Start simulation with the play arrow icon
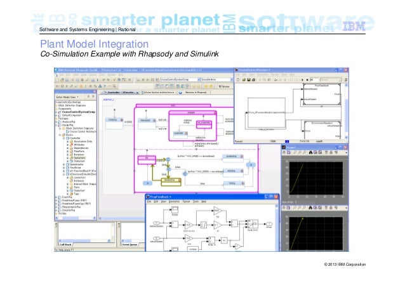Image resolution: width=405 pixels, height=286 pixels. (302, 80)
